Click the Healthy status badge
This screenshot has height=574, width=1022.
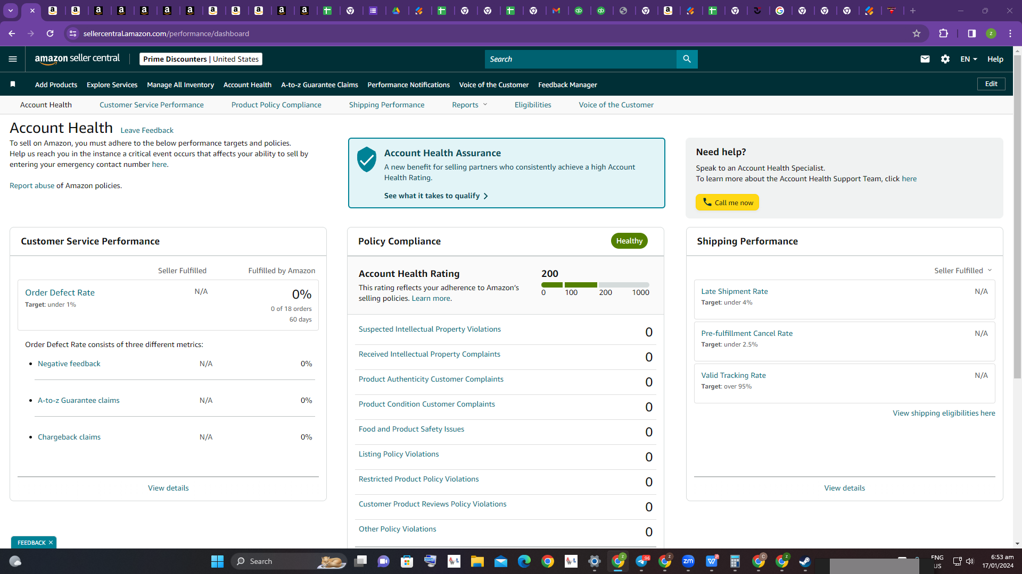(x=629, y=241)
